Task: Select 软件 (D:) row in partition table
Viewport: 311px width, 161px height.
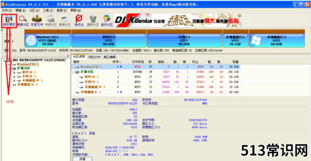Action: click(156, 77)
